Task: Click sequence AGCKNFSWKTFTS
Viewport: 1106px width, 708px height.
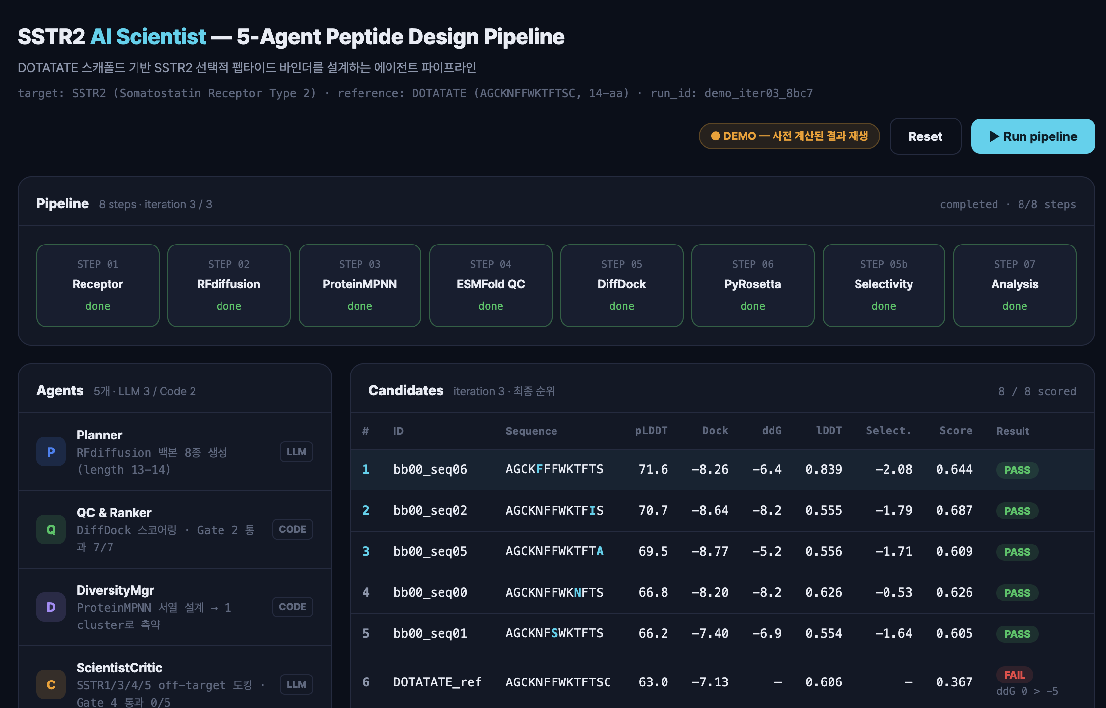Action: tap(554, 633)
